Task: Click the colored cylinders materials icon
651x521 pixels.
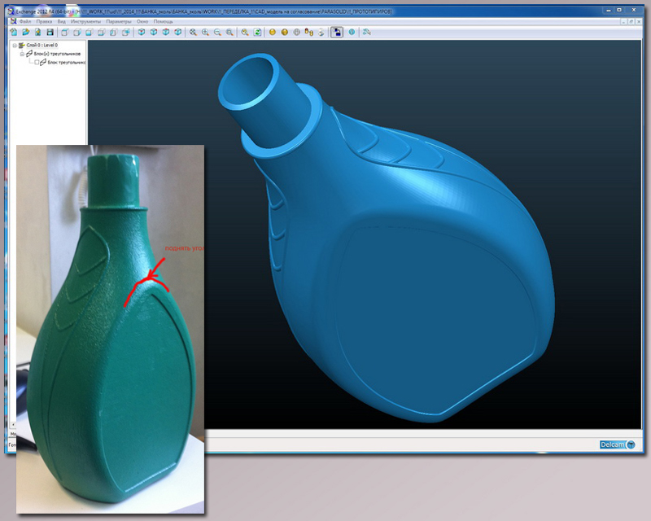Action: (308, 32)
